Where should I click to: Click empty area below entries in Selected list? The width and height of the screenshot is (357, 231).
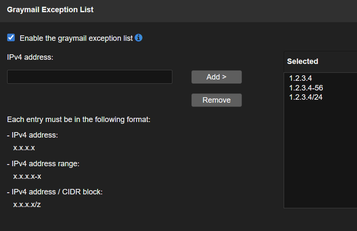point(320,160)
